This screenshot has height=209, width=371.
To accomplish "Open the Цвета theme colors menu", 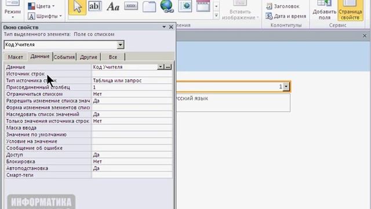I will tap(41, 6).
